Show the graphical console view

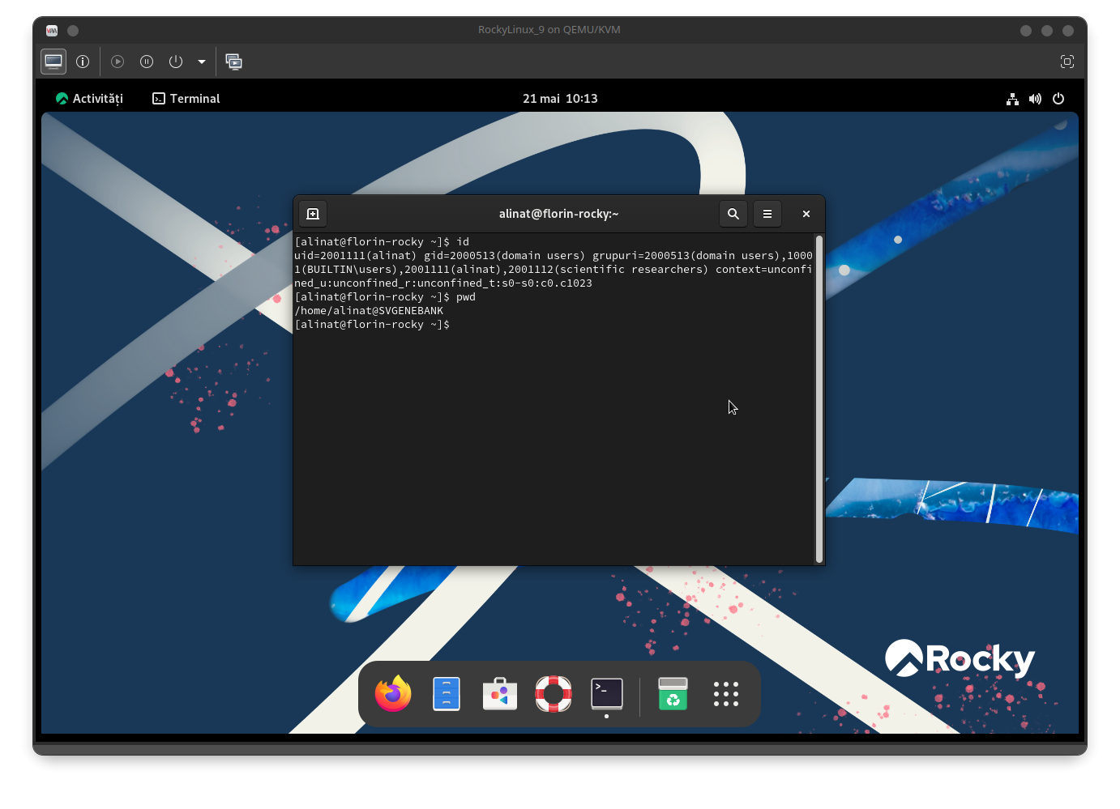click(54, 62)
